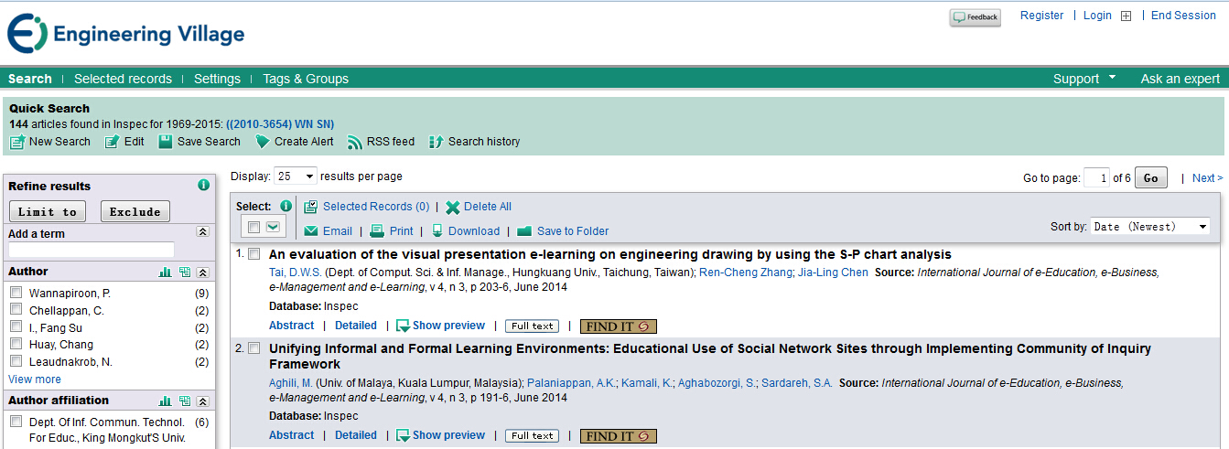
Task: Collapse the Add a term section
Action: [x=203, y=232]
